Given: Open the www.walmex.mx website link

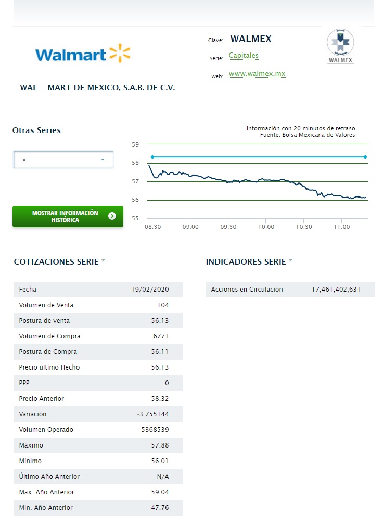Looking at the screenshot, I should (x=257, y=74).
